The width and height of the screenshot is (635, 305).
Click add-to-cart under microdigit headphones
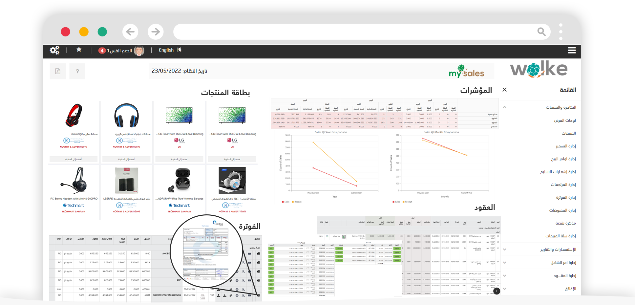pos(74,159)
